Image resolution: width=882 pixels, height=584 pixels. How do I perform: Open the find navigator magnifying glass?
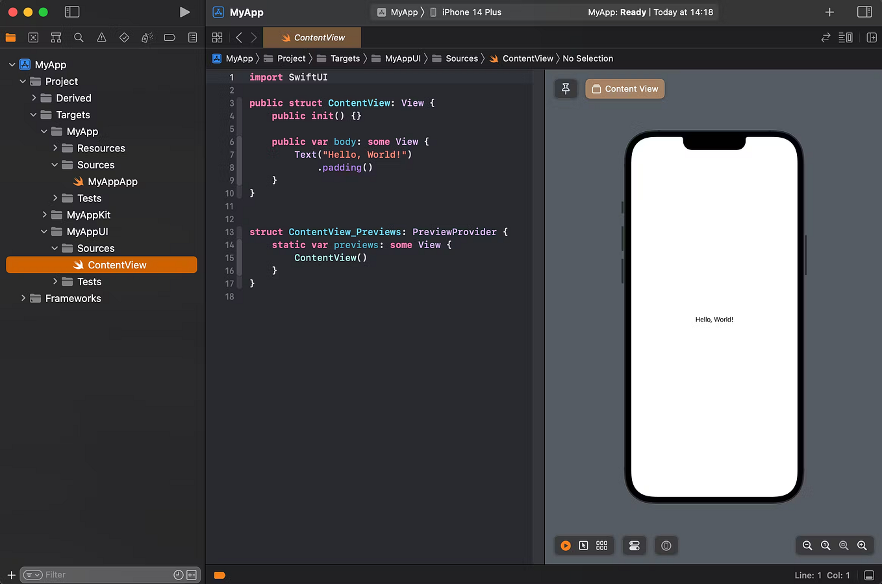(x=79, y=37)
